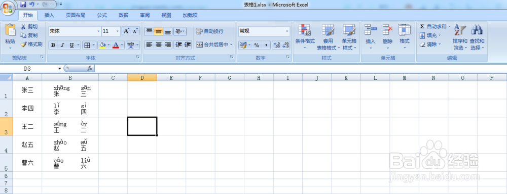Viewport: 507px width, 194px height.
Task: Toggle middle vertical alignment
Action: pos(158,31)
